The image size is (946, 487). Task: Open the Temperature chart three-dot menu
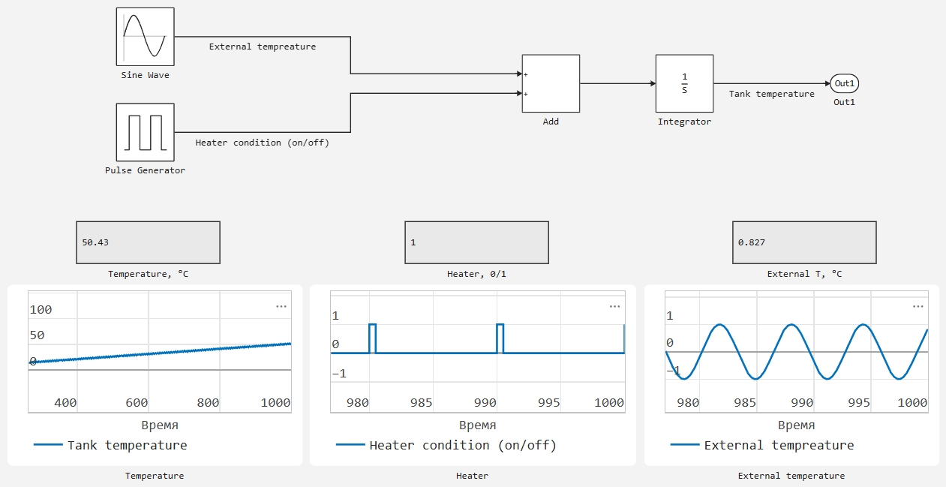click(x=281, y=306)
